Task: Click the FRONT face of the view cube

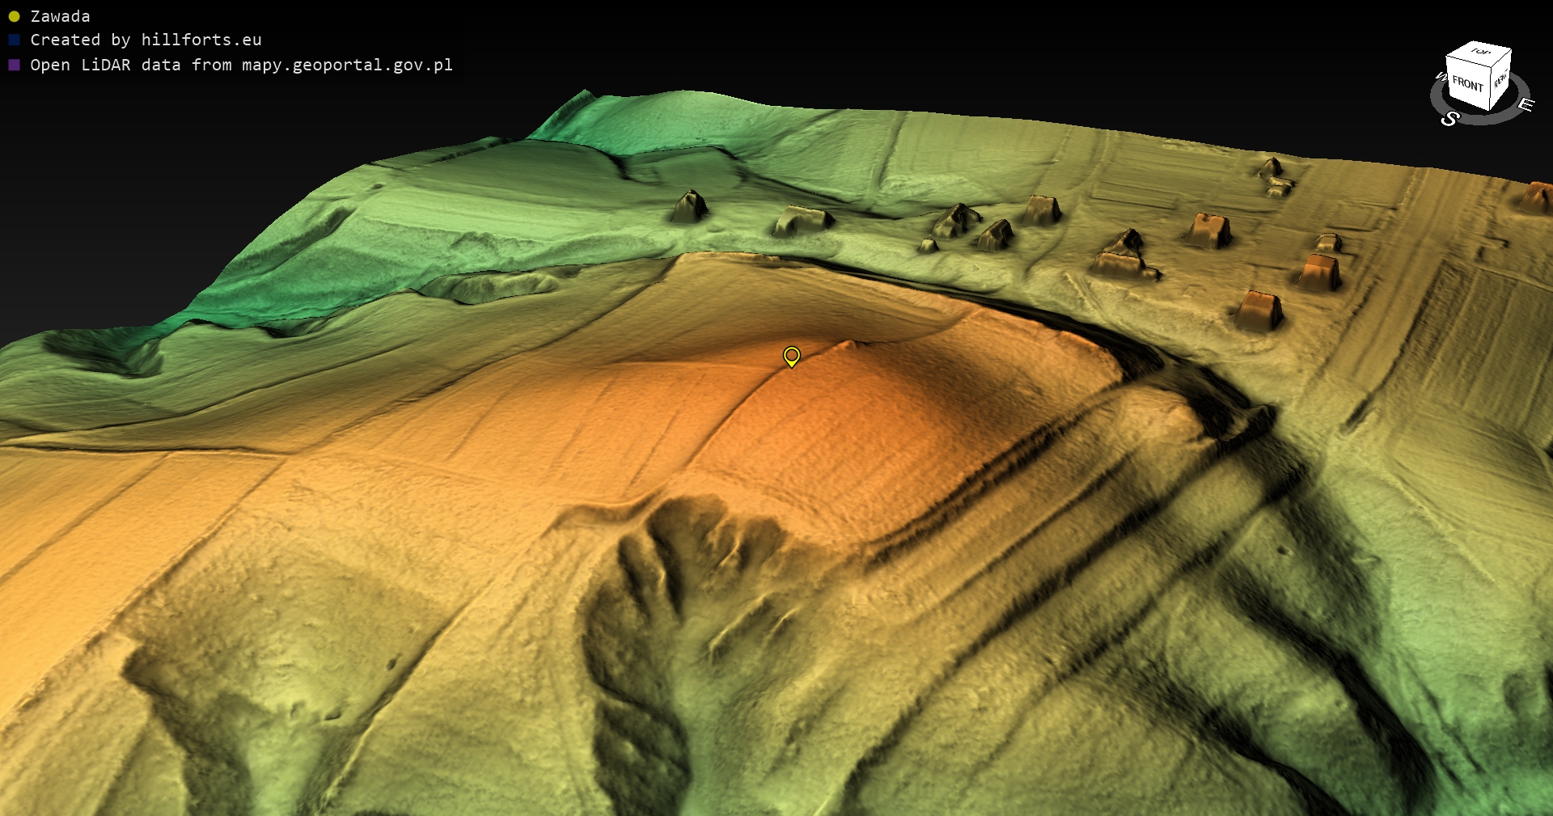Action: click(x=1467, y=83)
